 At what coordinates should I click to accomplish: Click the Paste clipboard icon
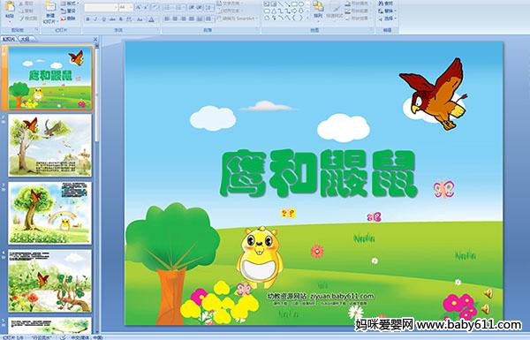click(10, 7)
